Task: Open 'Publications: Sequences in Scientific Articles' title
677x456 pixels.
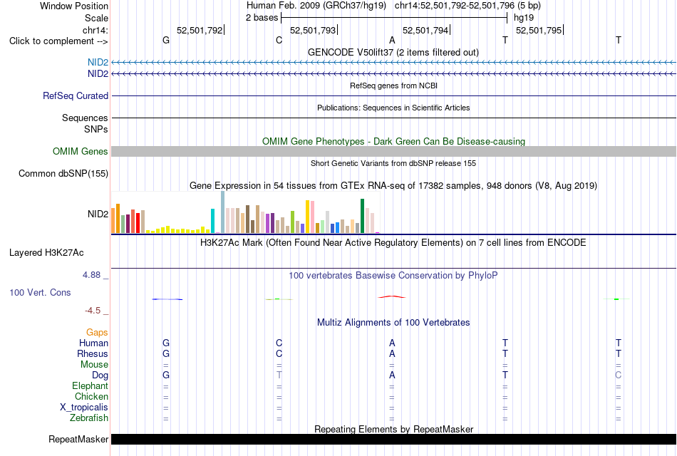Action: pos(393,108)
